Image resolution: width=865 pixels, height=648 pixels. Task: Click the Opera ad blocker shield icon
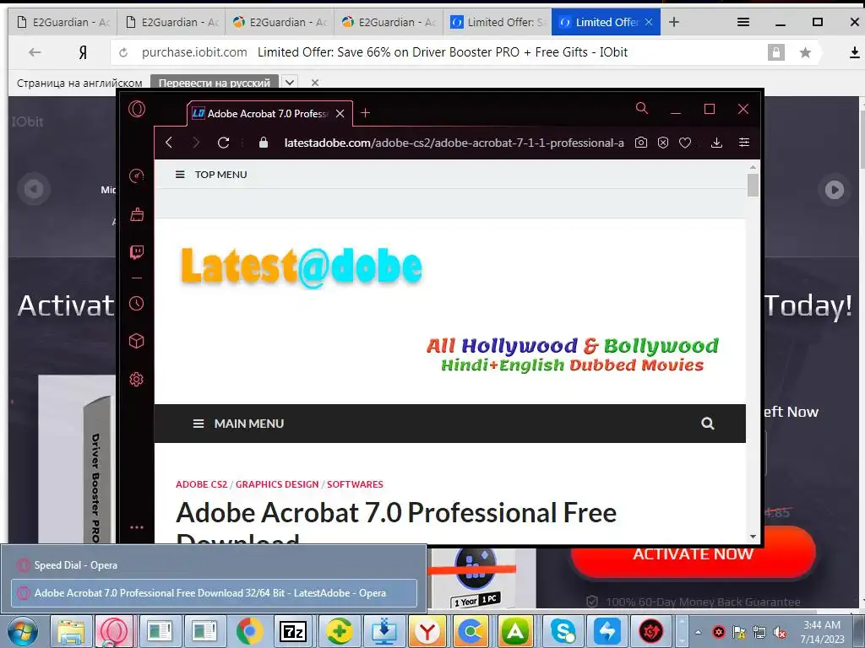(663, 143)
